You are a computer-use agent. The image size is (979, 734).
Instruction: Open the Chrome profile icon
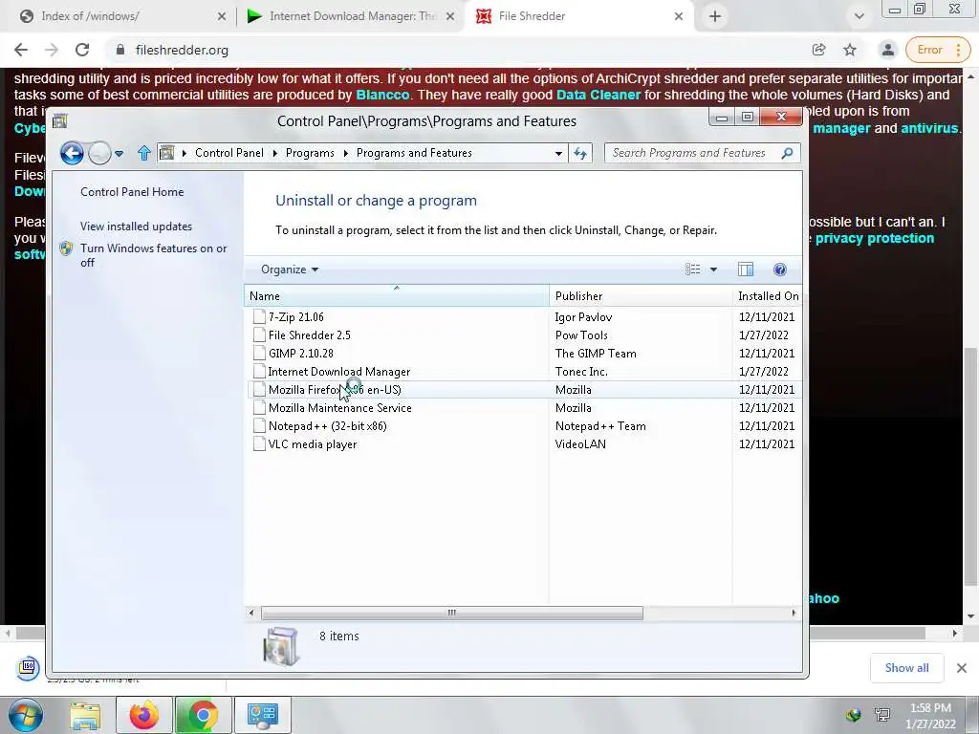(x=888, y=50)
